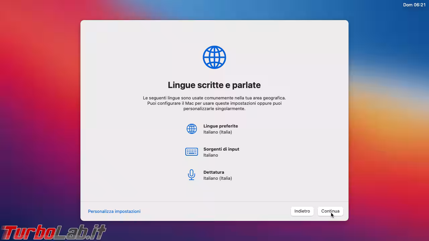The height and width of the screenshot is (241, 429).
Task: Click the description line starting with Le seguenti lingue
Action: click(x=214, y=98)
